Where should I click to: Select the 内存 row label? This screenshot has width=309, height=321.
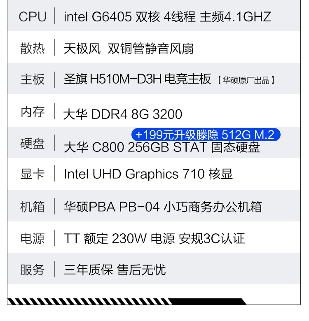33,111
